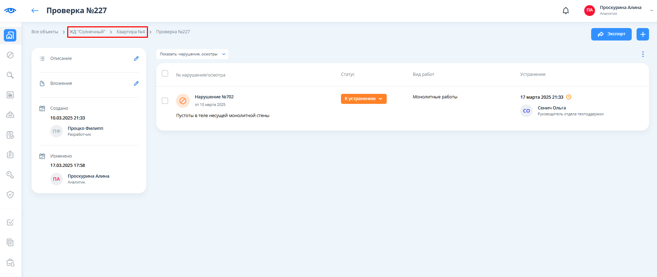The height and width of the screenshot is (277, 657).
Task: Expand the 'К устранению' status dropdown
Action: tap(363, 99)
